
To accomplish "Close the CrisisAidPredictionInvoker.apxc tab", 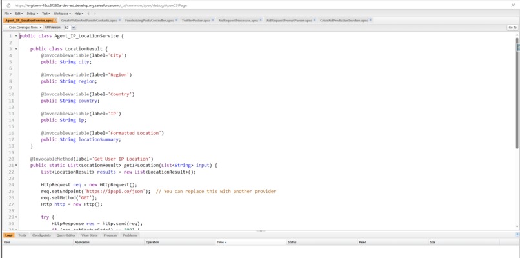I will pyautogui.click(x=370, y=20).
